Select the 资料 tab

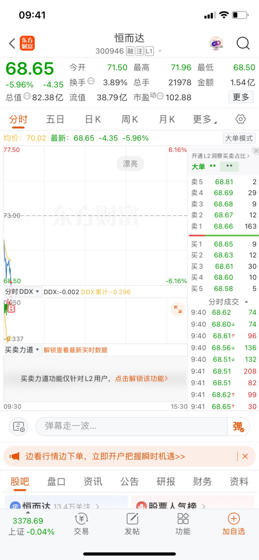(239, 482)
